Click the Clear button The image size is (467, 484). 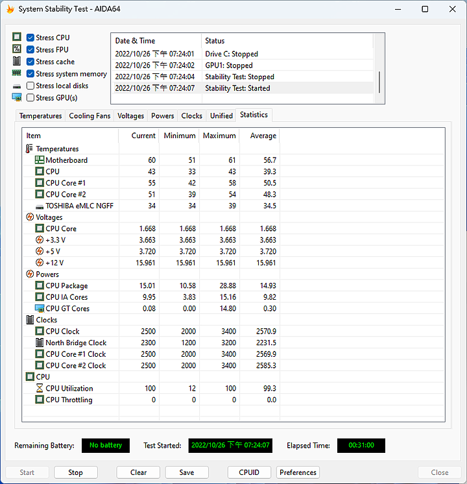[x=138, y=472]
